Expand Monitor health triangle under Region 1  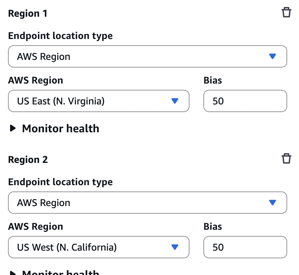[13, 128]
